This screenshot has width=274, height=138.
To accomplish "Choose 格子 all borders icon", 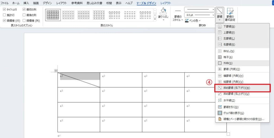I will click(x=220, y=57).
